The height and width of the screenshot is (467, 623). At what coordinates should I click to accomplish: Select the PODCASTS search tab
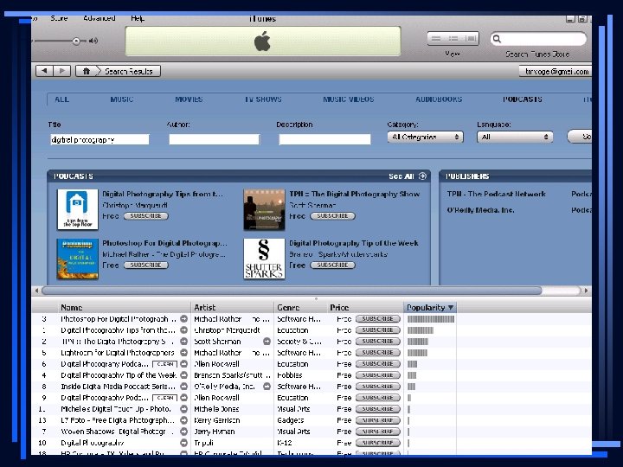click(523, 99)
